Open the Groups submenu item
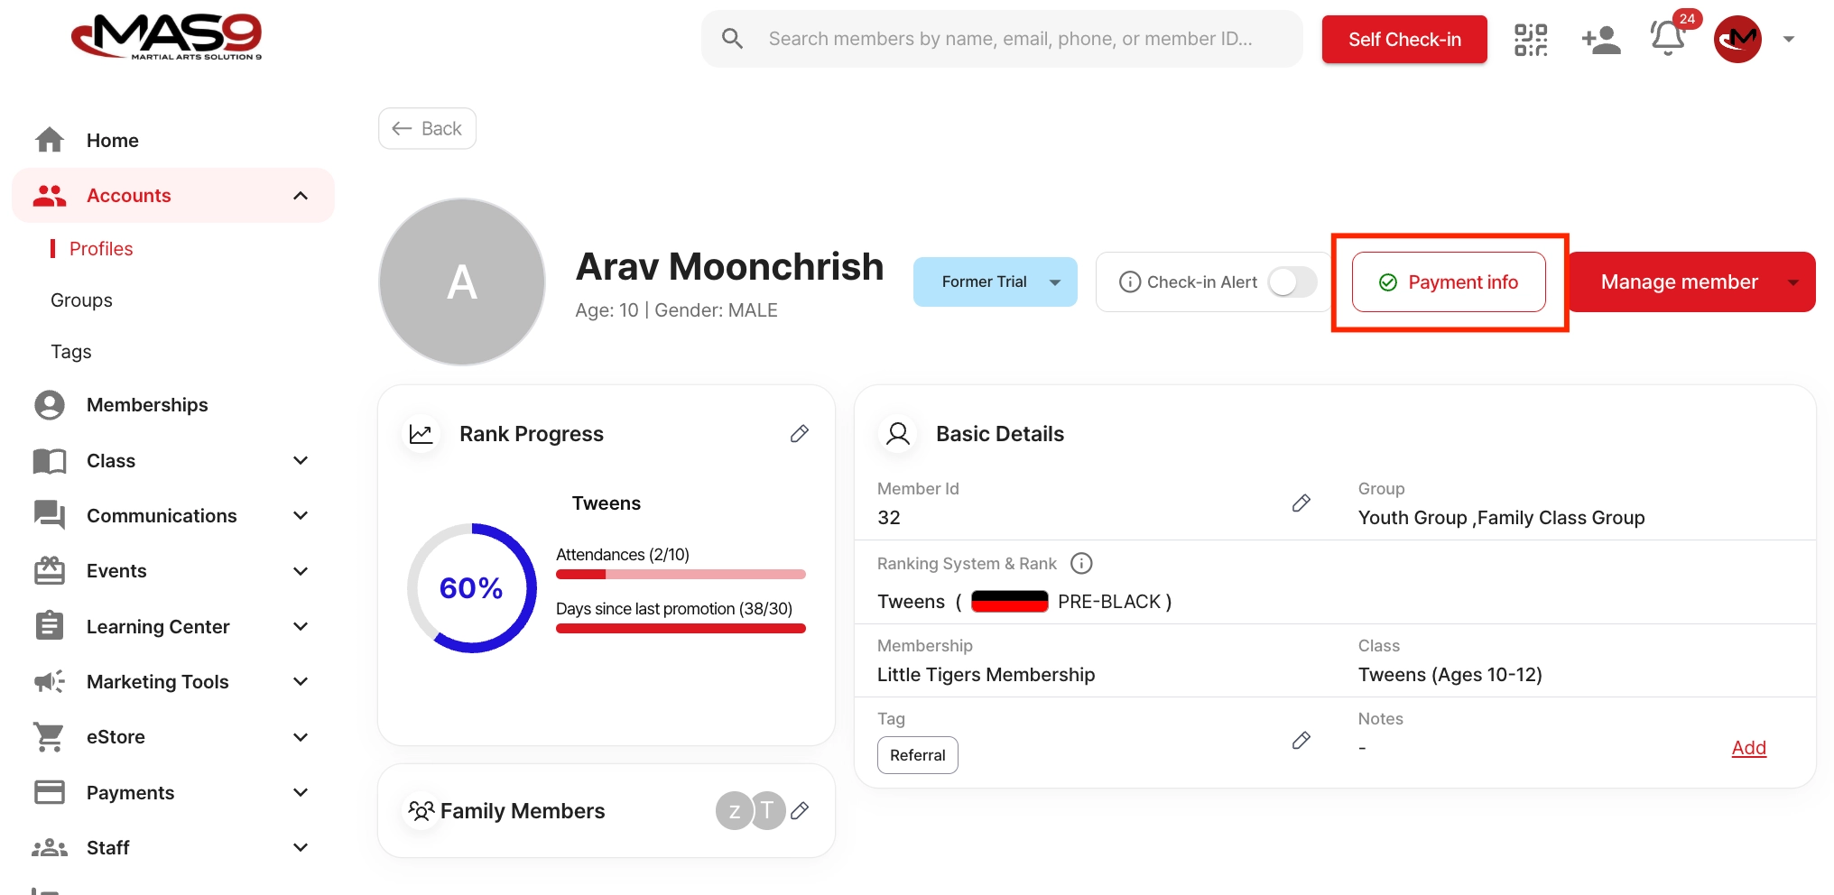This screenshot has width=1834, height=895. point(81,300)
